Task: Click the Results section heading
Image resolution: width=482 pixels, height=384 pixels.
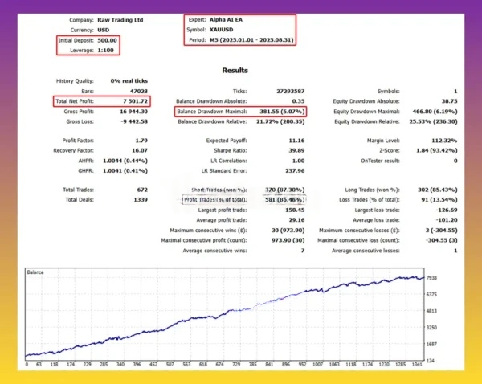Action: coord(235,71)
